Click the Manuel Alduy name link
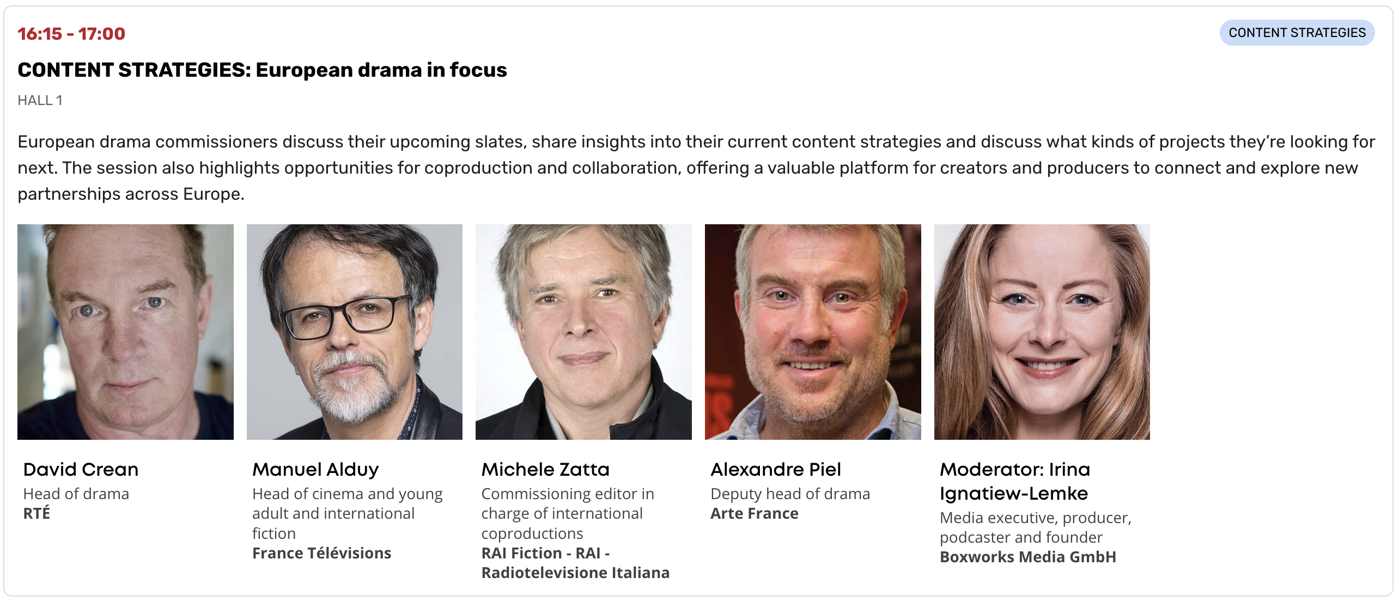The image size is (1399, 602). tap(315, 469)
